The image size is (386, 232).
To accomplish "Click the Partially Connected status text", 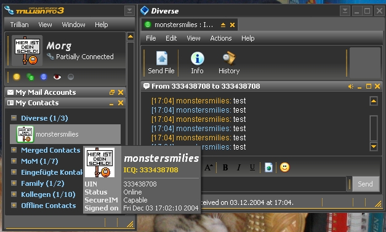I will tap(85, 57).
